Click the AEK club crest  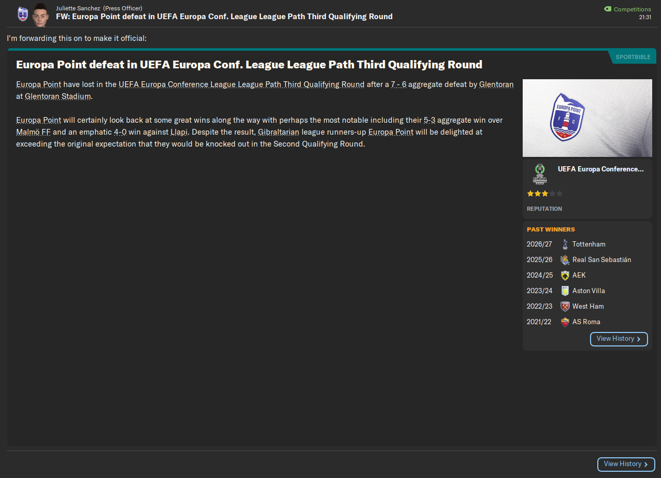[x=565, y=275]
